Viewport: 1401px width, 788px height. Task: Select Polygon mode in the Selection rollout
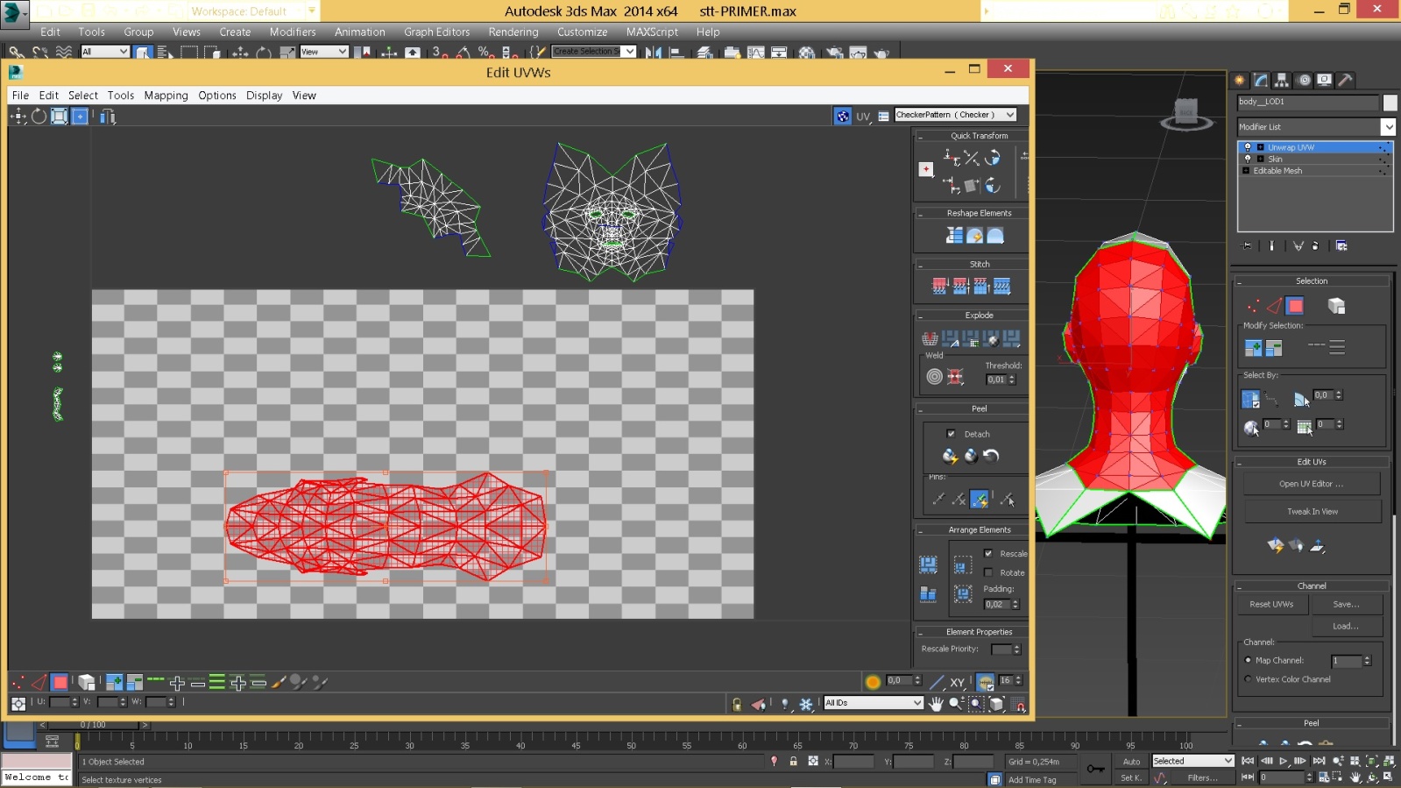click(1295, 306)
